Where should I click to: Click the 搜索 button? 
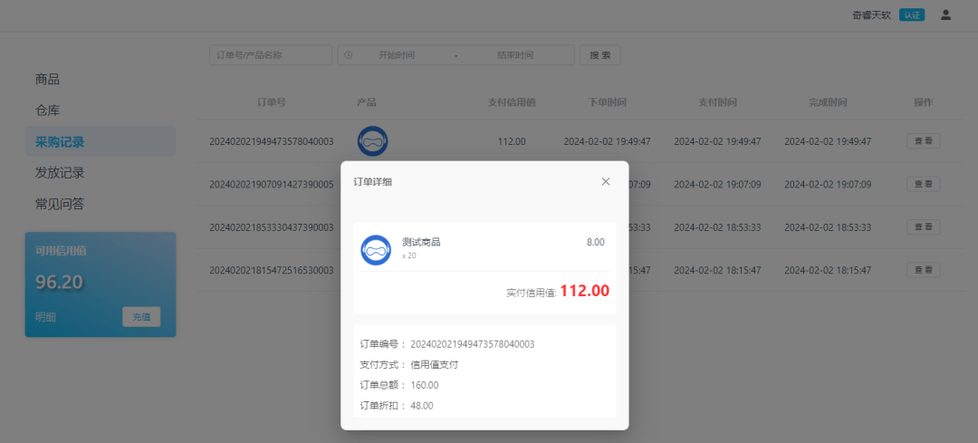click(599, 55)
